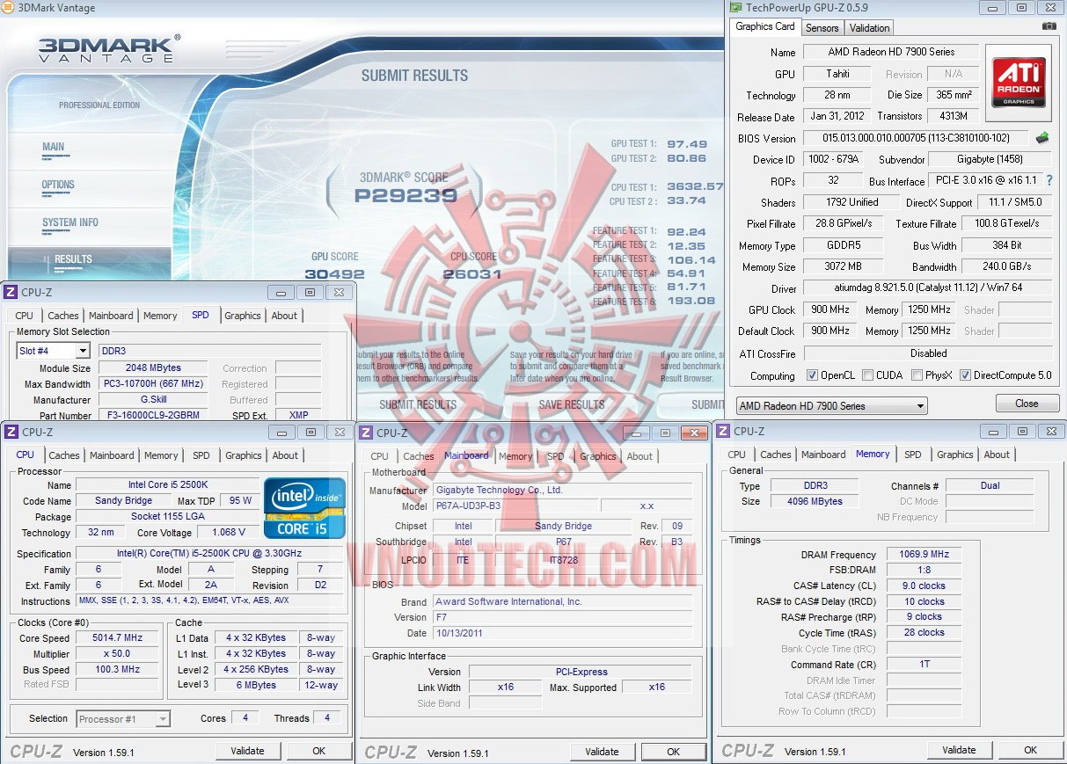Click the SAVE RESULTS button in 3DMark
Image resolution: width=1067 pixels, height=764 pixels.
click(x=572, y=404)
